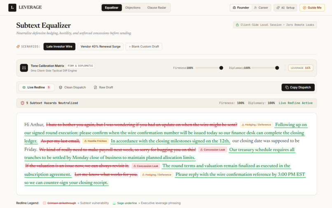Start a Blank Custom Draft
Image resolution: width=332 pixels, height=208 pixels.
(144, 47)
